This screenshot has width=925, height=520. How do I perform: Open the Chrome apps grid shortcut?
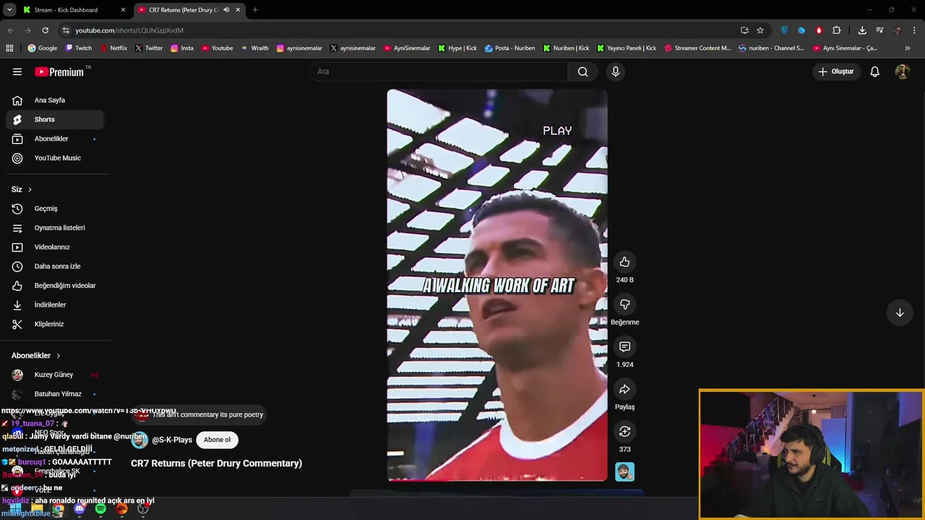(x=9, y=48)
